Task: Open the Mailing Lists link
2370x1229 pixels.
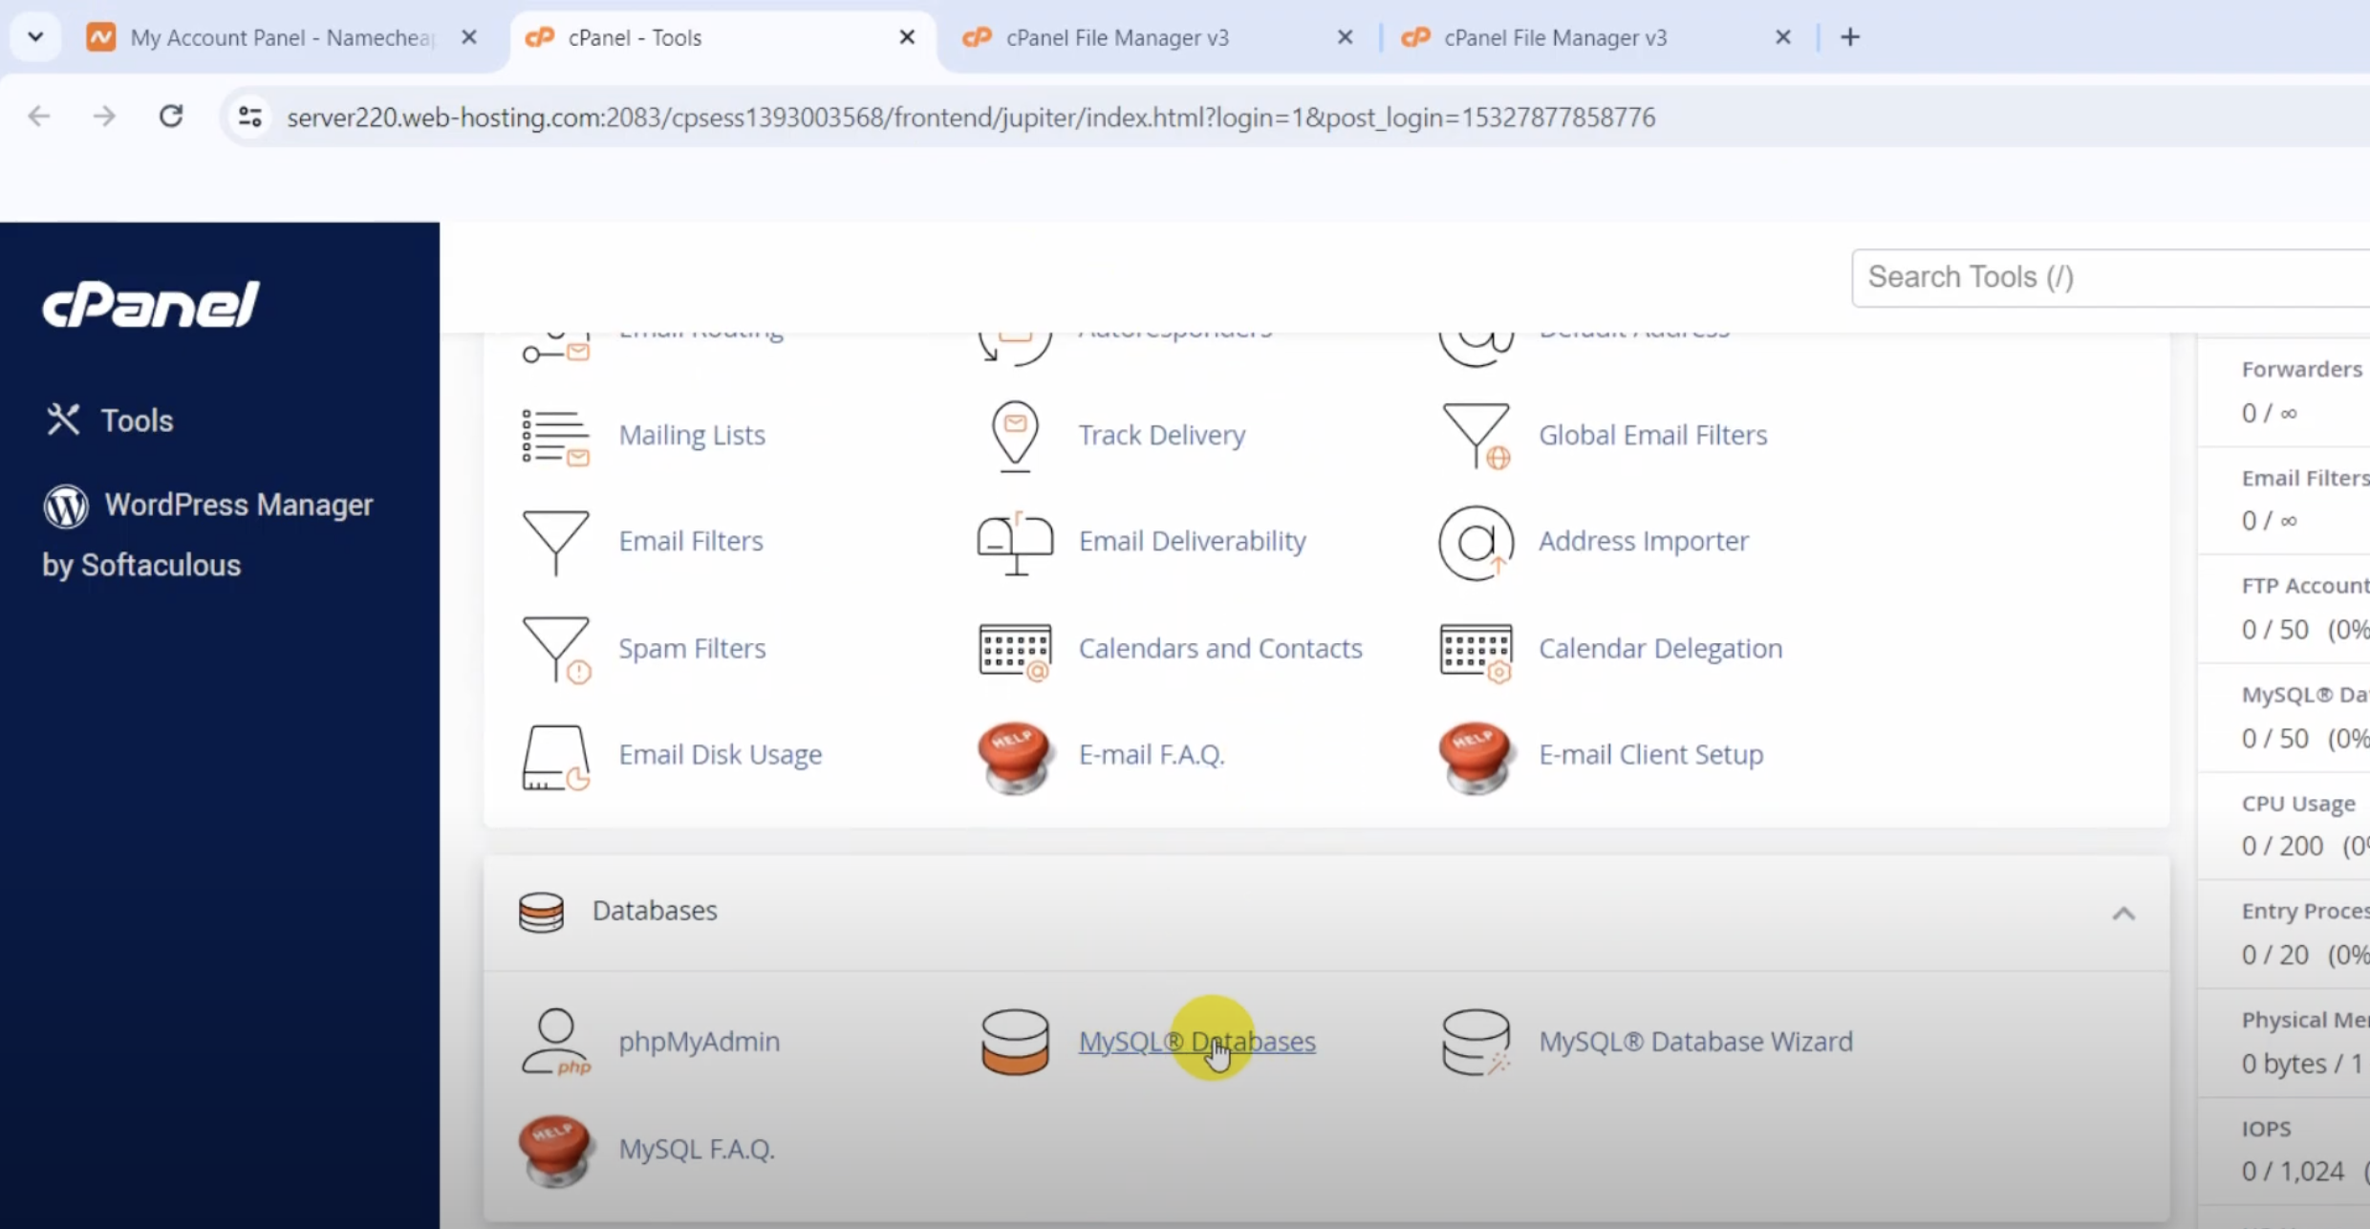Action: 692,436
